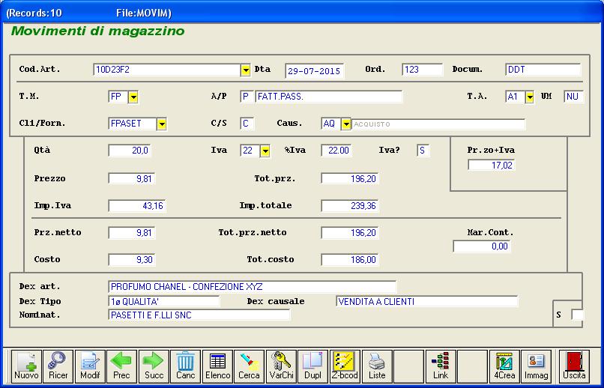604x388 pixels.
Task: Click the Tot.prz.netto field showing 196,20
Action: [350, 233]
